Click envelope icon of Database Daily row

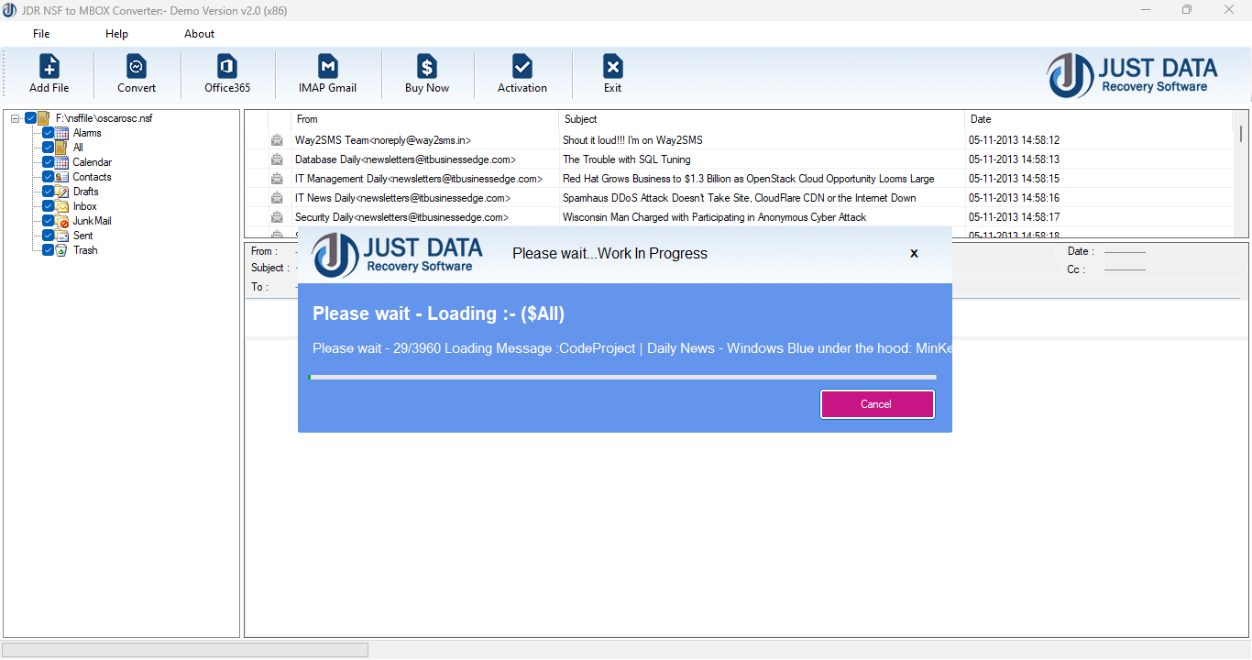click(277, 159)
